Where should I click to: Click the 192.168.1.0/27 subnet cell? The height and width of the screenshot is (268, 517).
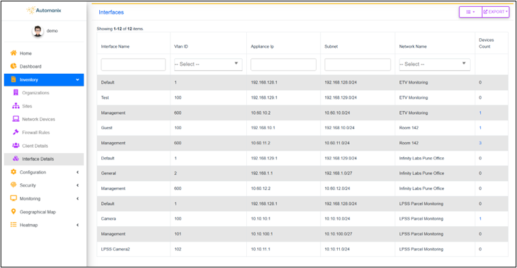(x=339, y=173)
